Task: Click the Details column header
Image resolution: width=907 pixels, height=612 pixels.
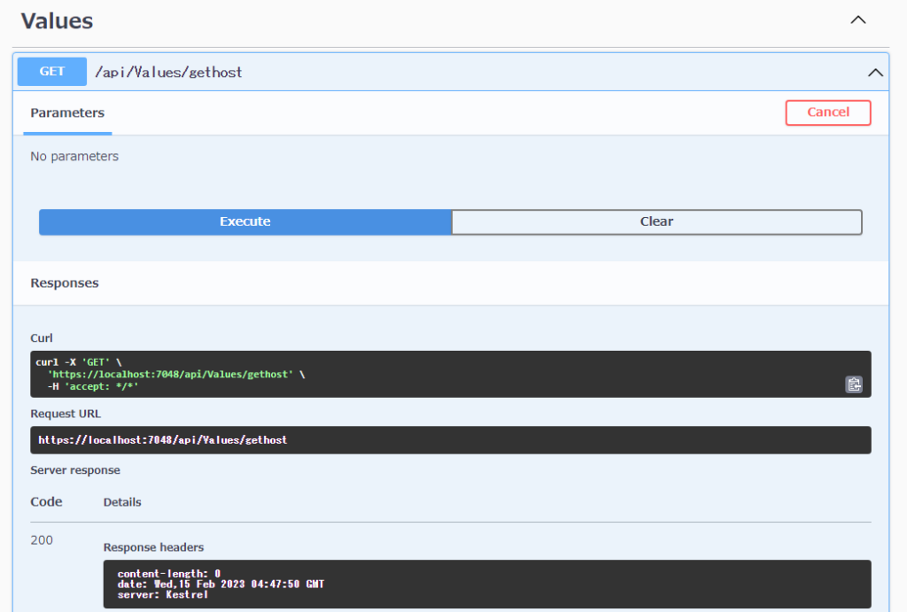Action: [x=122, y=502]
